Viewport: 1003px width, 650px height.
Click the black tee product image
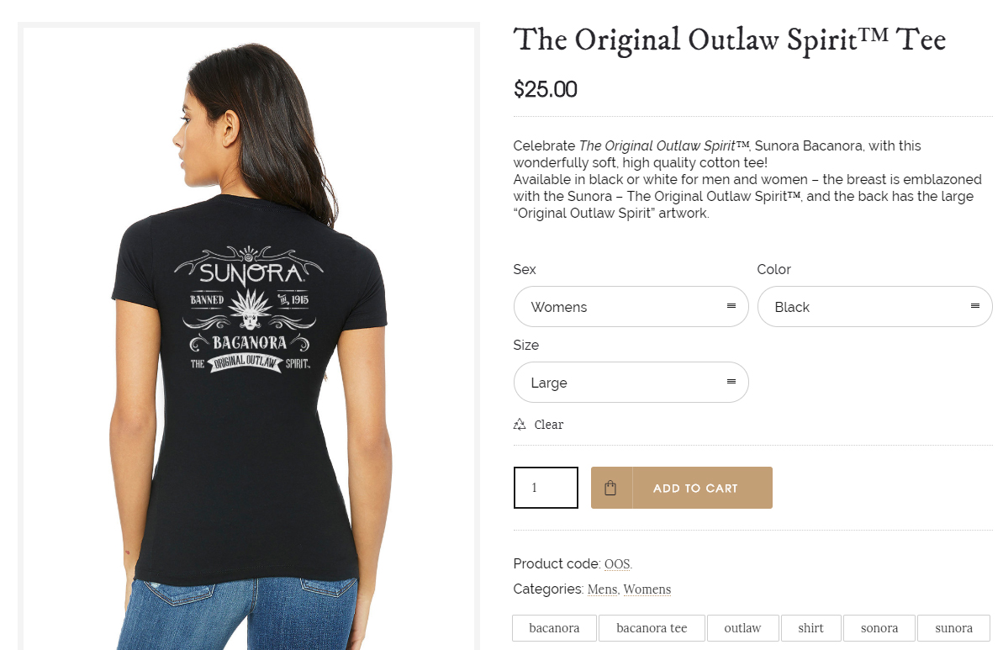coord(249,339)
